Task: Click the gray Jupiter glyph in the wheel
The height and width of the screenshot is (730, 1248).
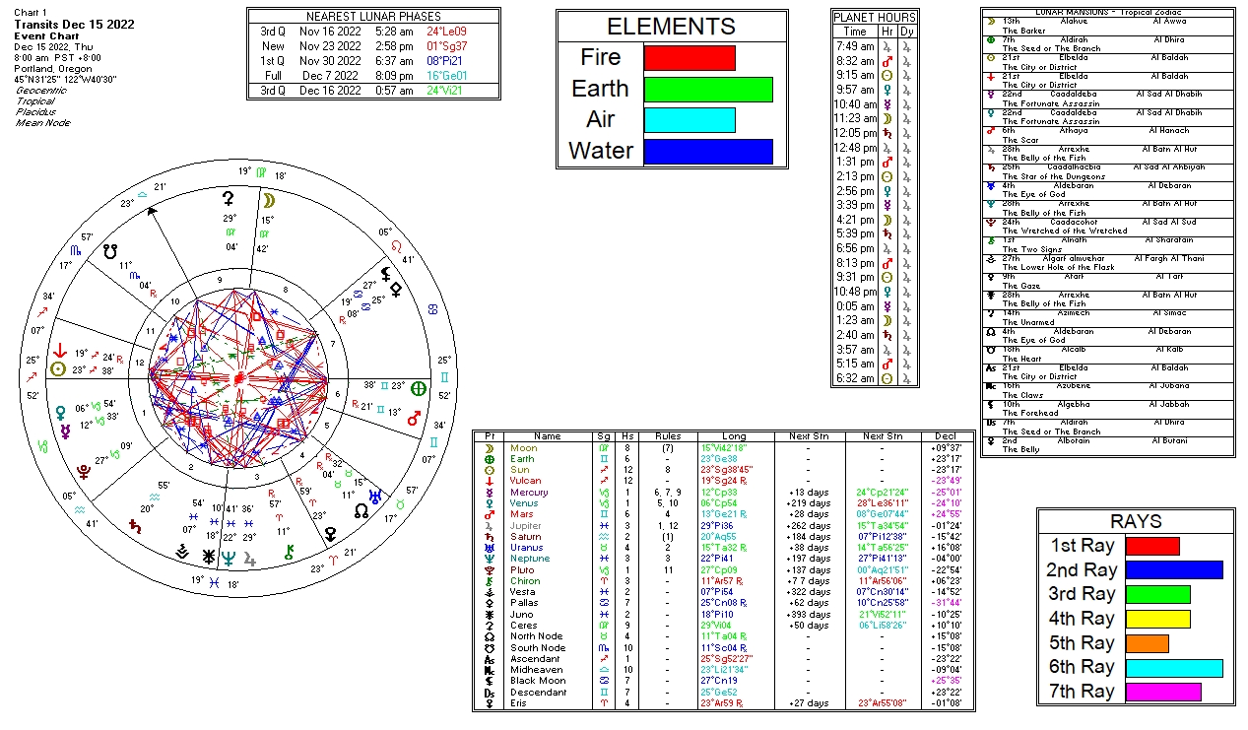Action: [250, 560]
